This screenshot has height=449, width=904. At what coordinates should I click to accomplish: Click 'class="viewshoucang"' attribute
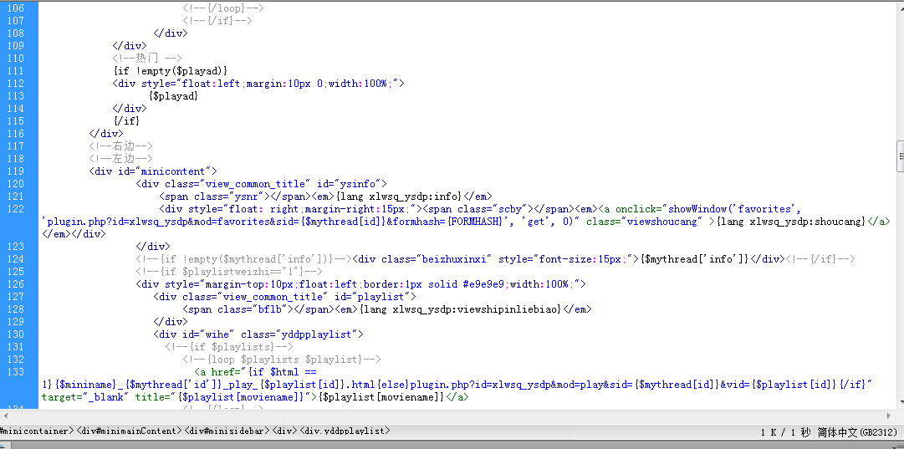pos(644,222)
